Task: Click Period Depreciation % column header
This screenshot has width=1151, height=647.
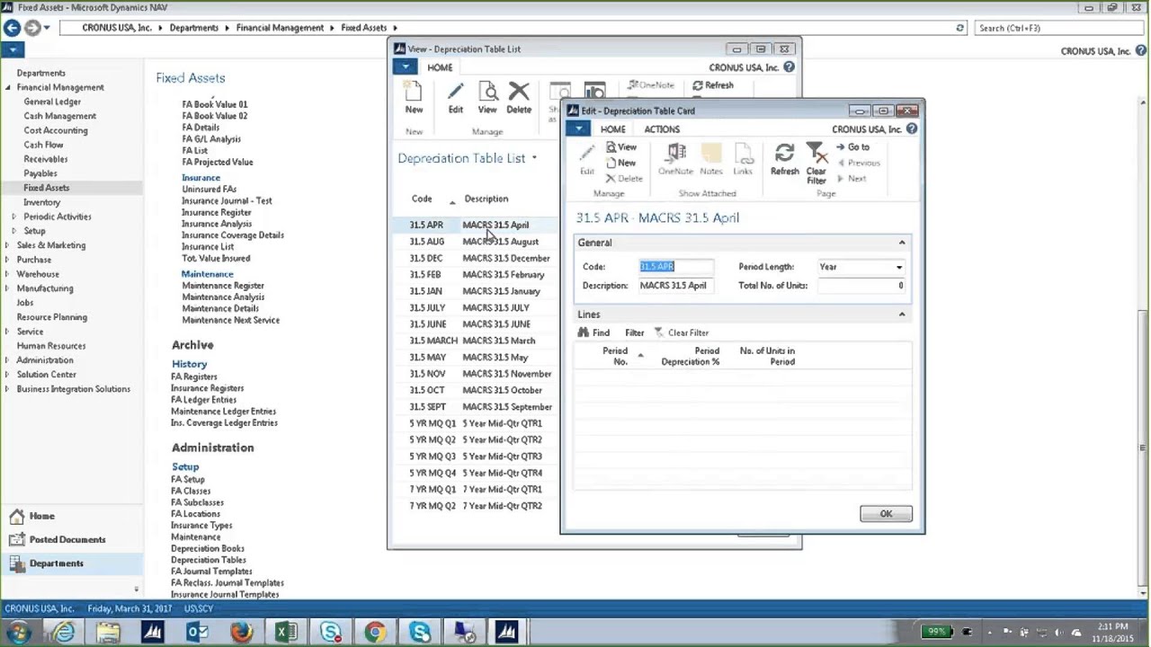Action: (690, 357)
